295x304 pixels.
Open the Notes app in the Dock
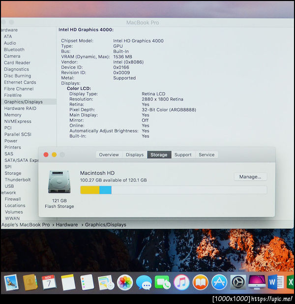[x=68, y=282]
